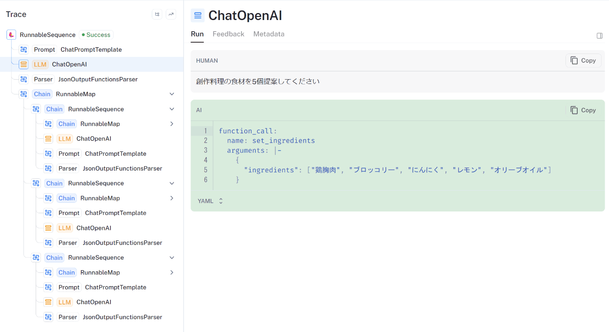Screen dimensions: 609x332
Task: Click the green Success status badge
Action: click(96, 35)
